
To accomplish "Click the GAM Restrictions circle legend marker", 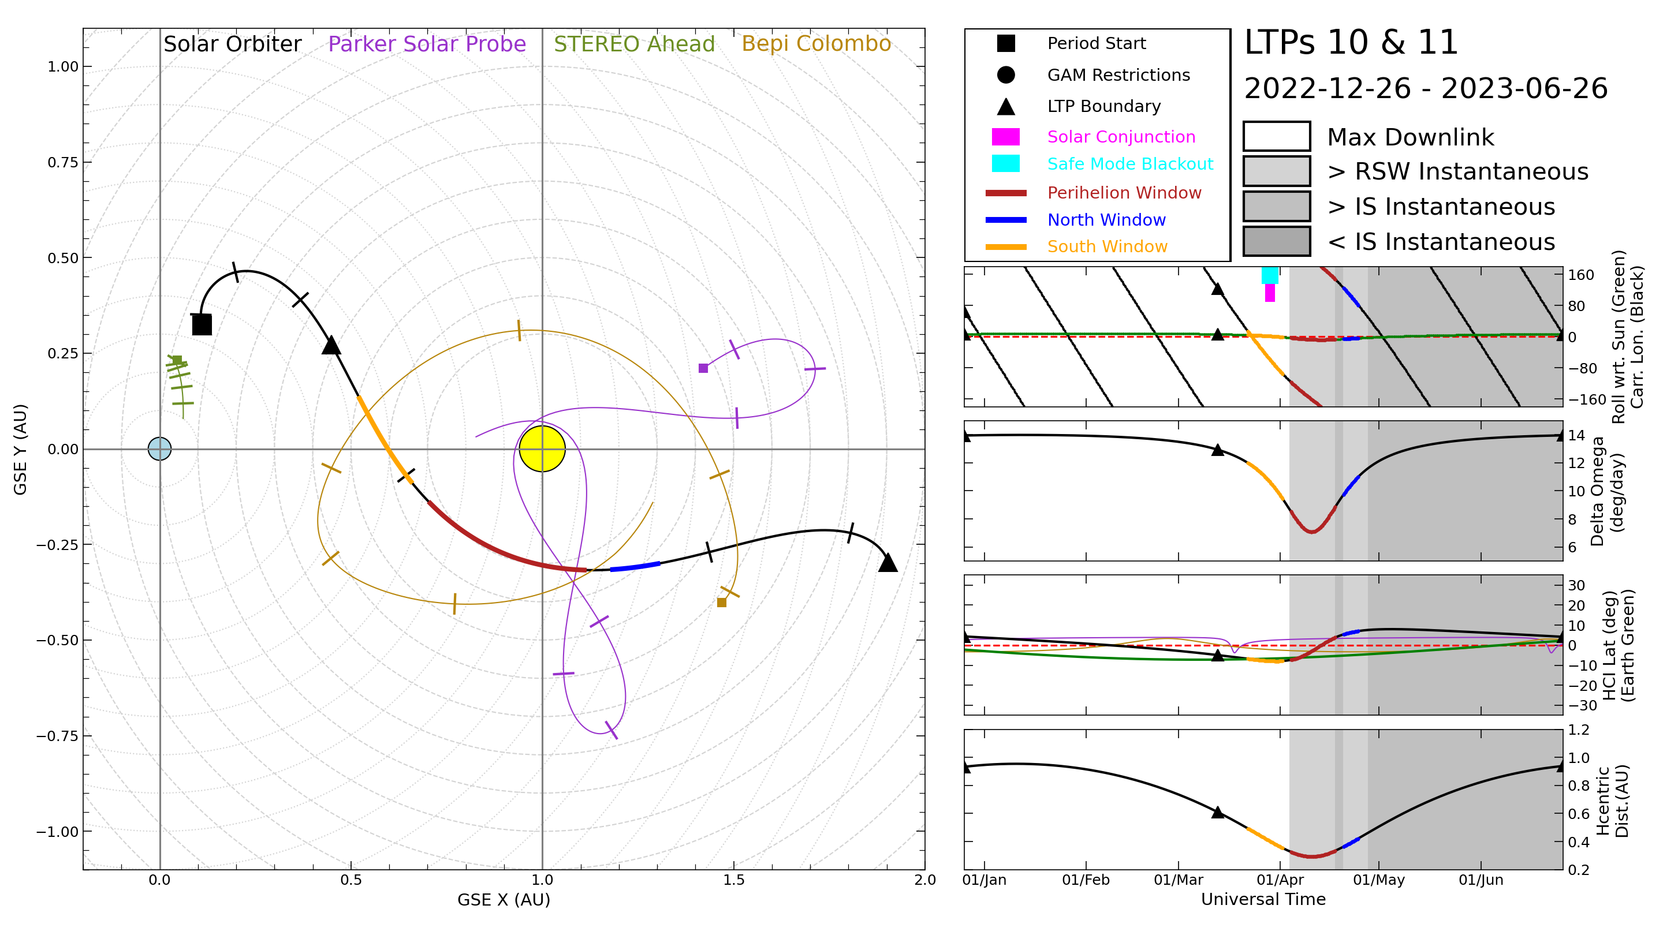I will (1006, 75).
